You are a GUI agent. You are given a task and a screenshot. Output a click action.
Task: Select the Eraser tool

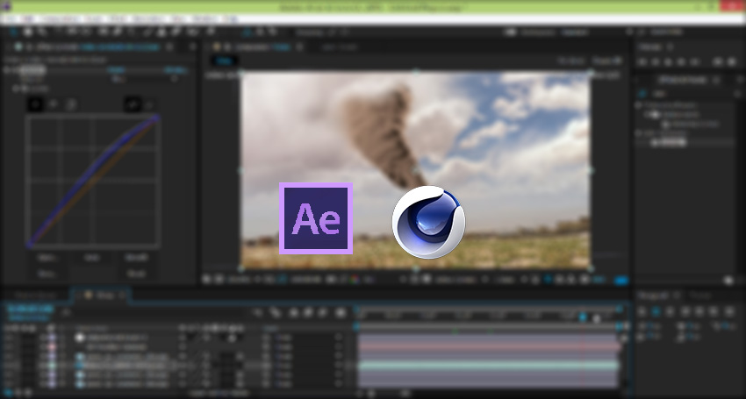176,32
